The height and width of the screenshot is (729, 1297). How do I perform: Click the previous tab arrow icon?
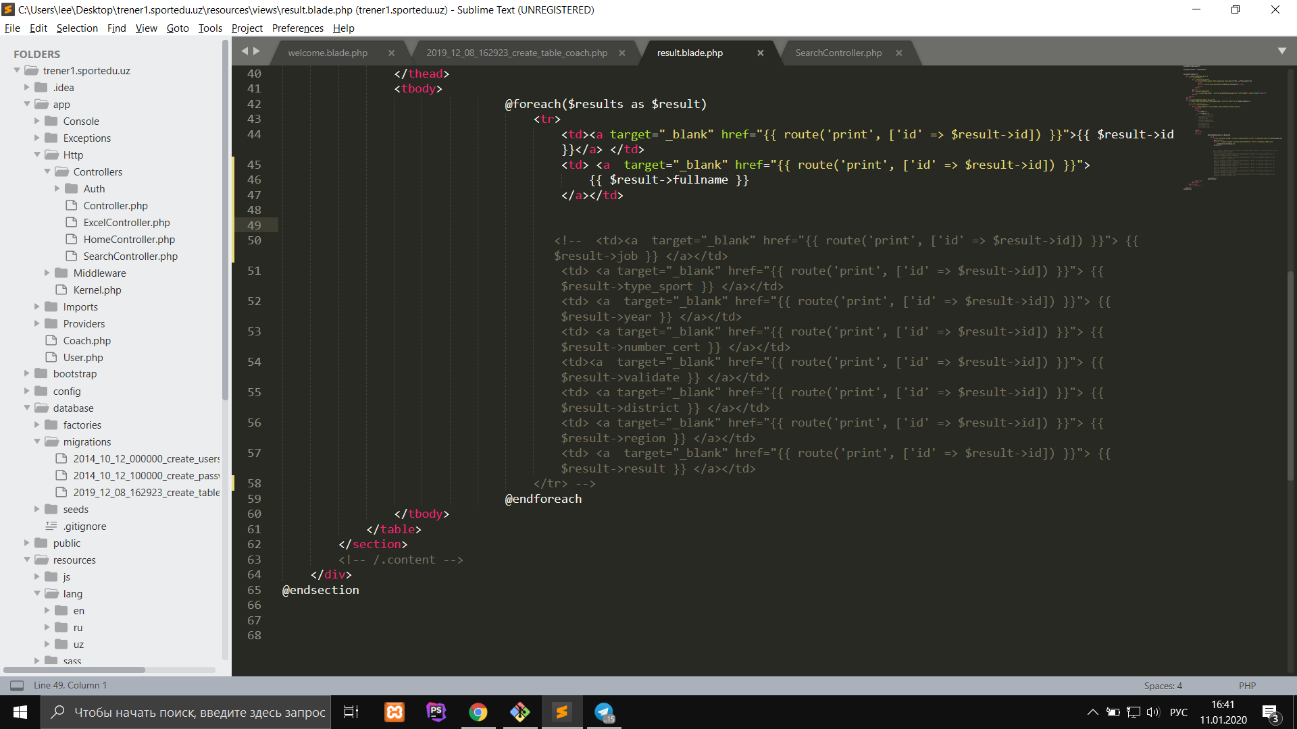[245, 51]
